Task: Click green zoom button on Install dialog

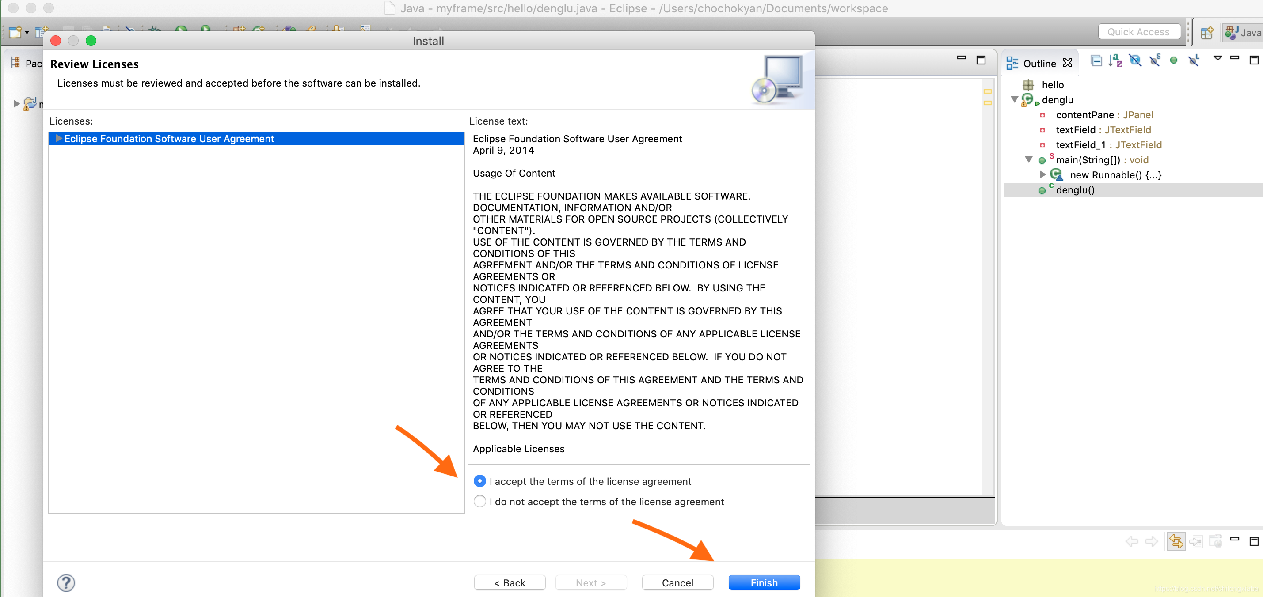Action: tap(91, 41)
